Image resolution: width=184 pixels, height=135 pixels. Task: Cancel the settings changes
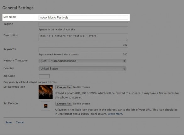[20, 122]
